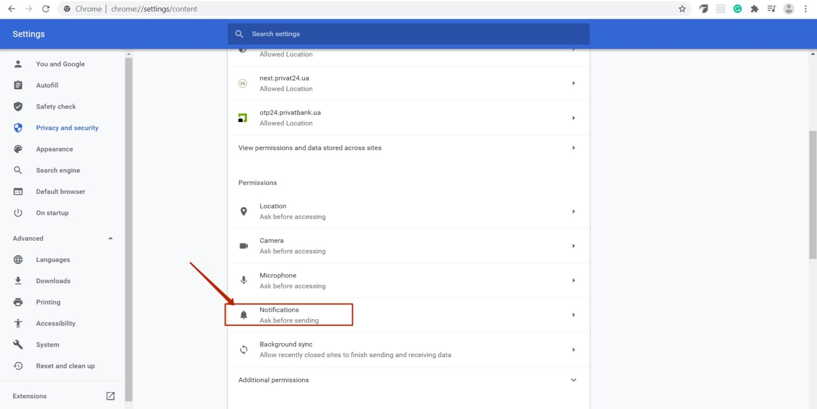Click the Search settings field
The height and width of the screenshot is (409, 817).
pyautogui.click(x=408, y=34)
